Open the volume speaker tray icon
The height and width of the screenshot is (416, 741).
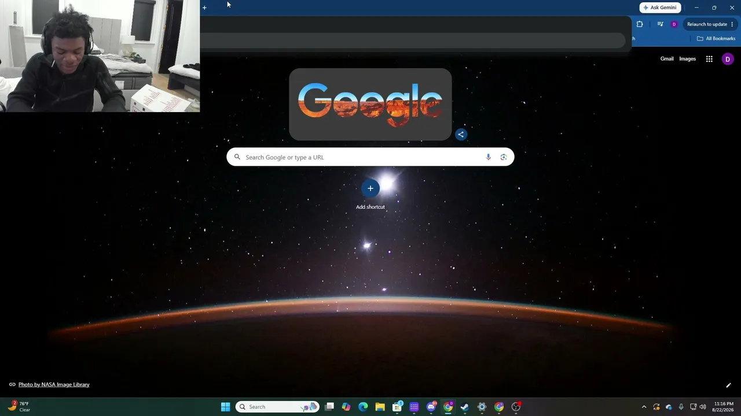pos(703,407)
